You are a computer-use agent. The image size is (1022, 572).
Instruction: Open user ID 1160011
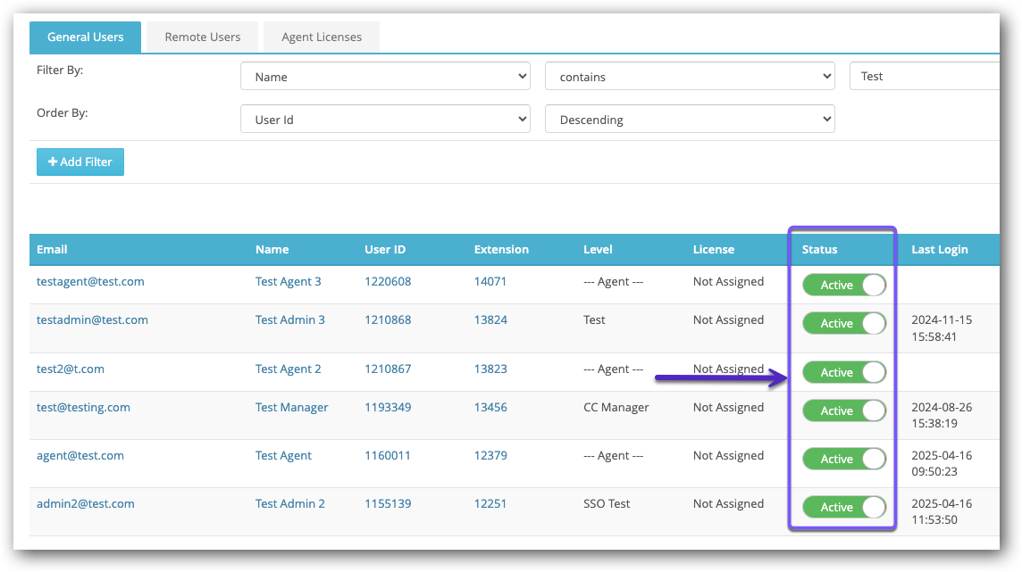tap(388, 455)
